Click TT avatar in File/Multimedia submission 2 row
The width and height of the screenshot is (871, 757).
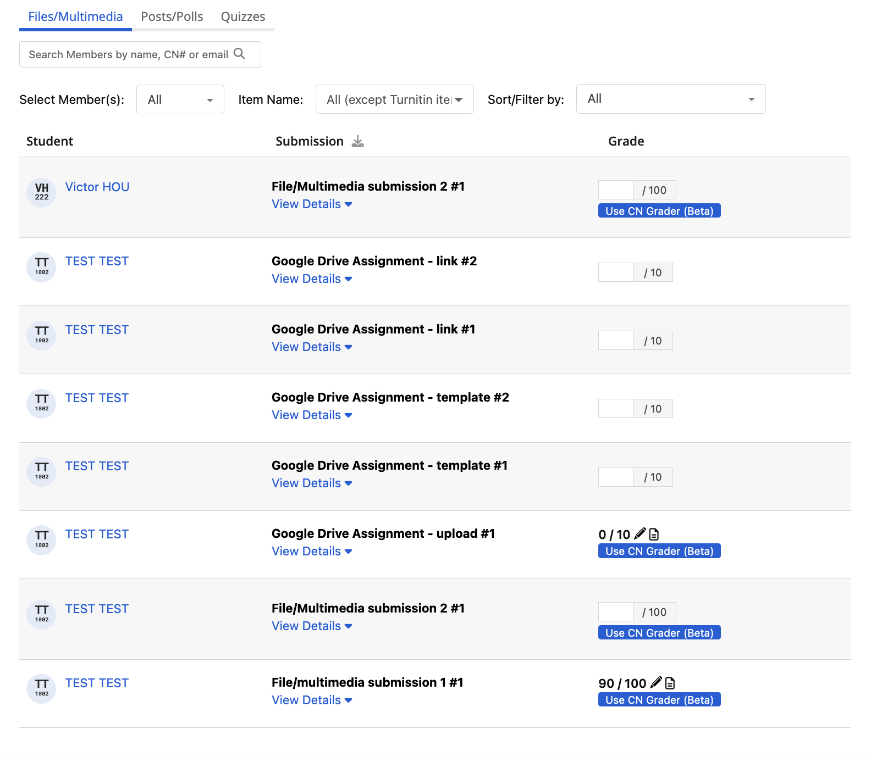pos(42,615)
